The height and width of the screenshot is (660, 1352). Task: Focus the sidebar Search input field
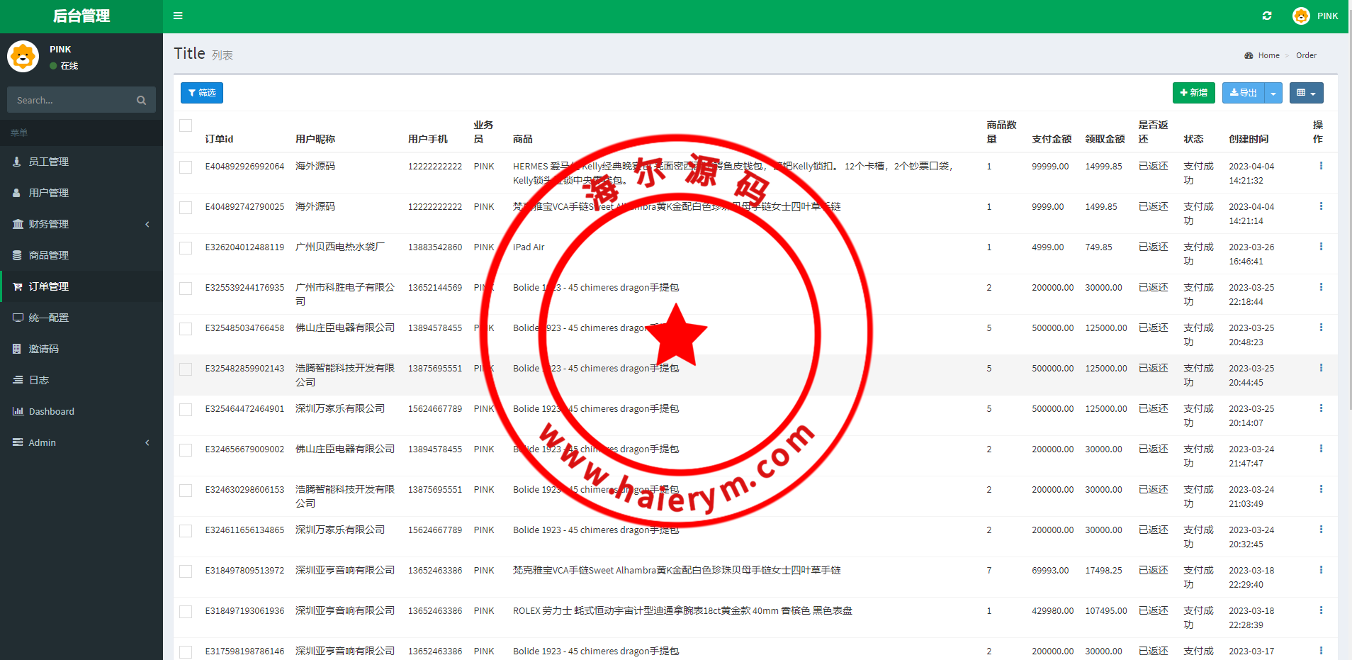click(71, 101)
